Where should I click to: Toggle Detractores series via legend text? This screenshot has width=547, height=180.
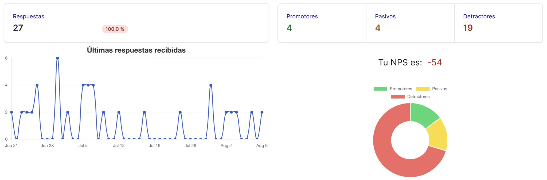point(418,97)
